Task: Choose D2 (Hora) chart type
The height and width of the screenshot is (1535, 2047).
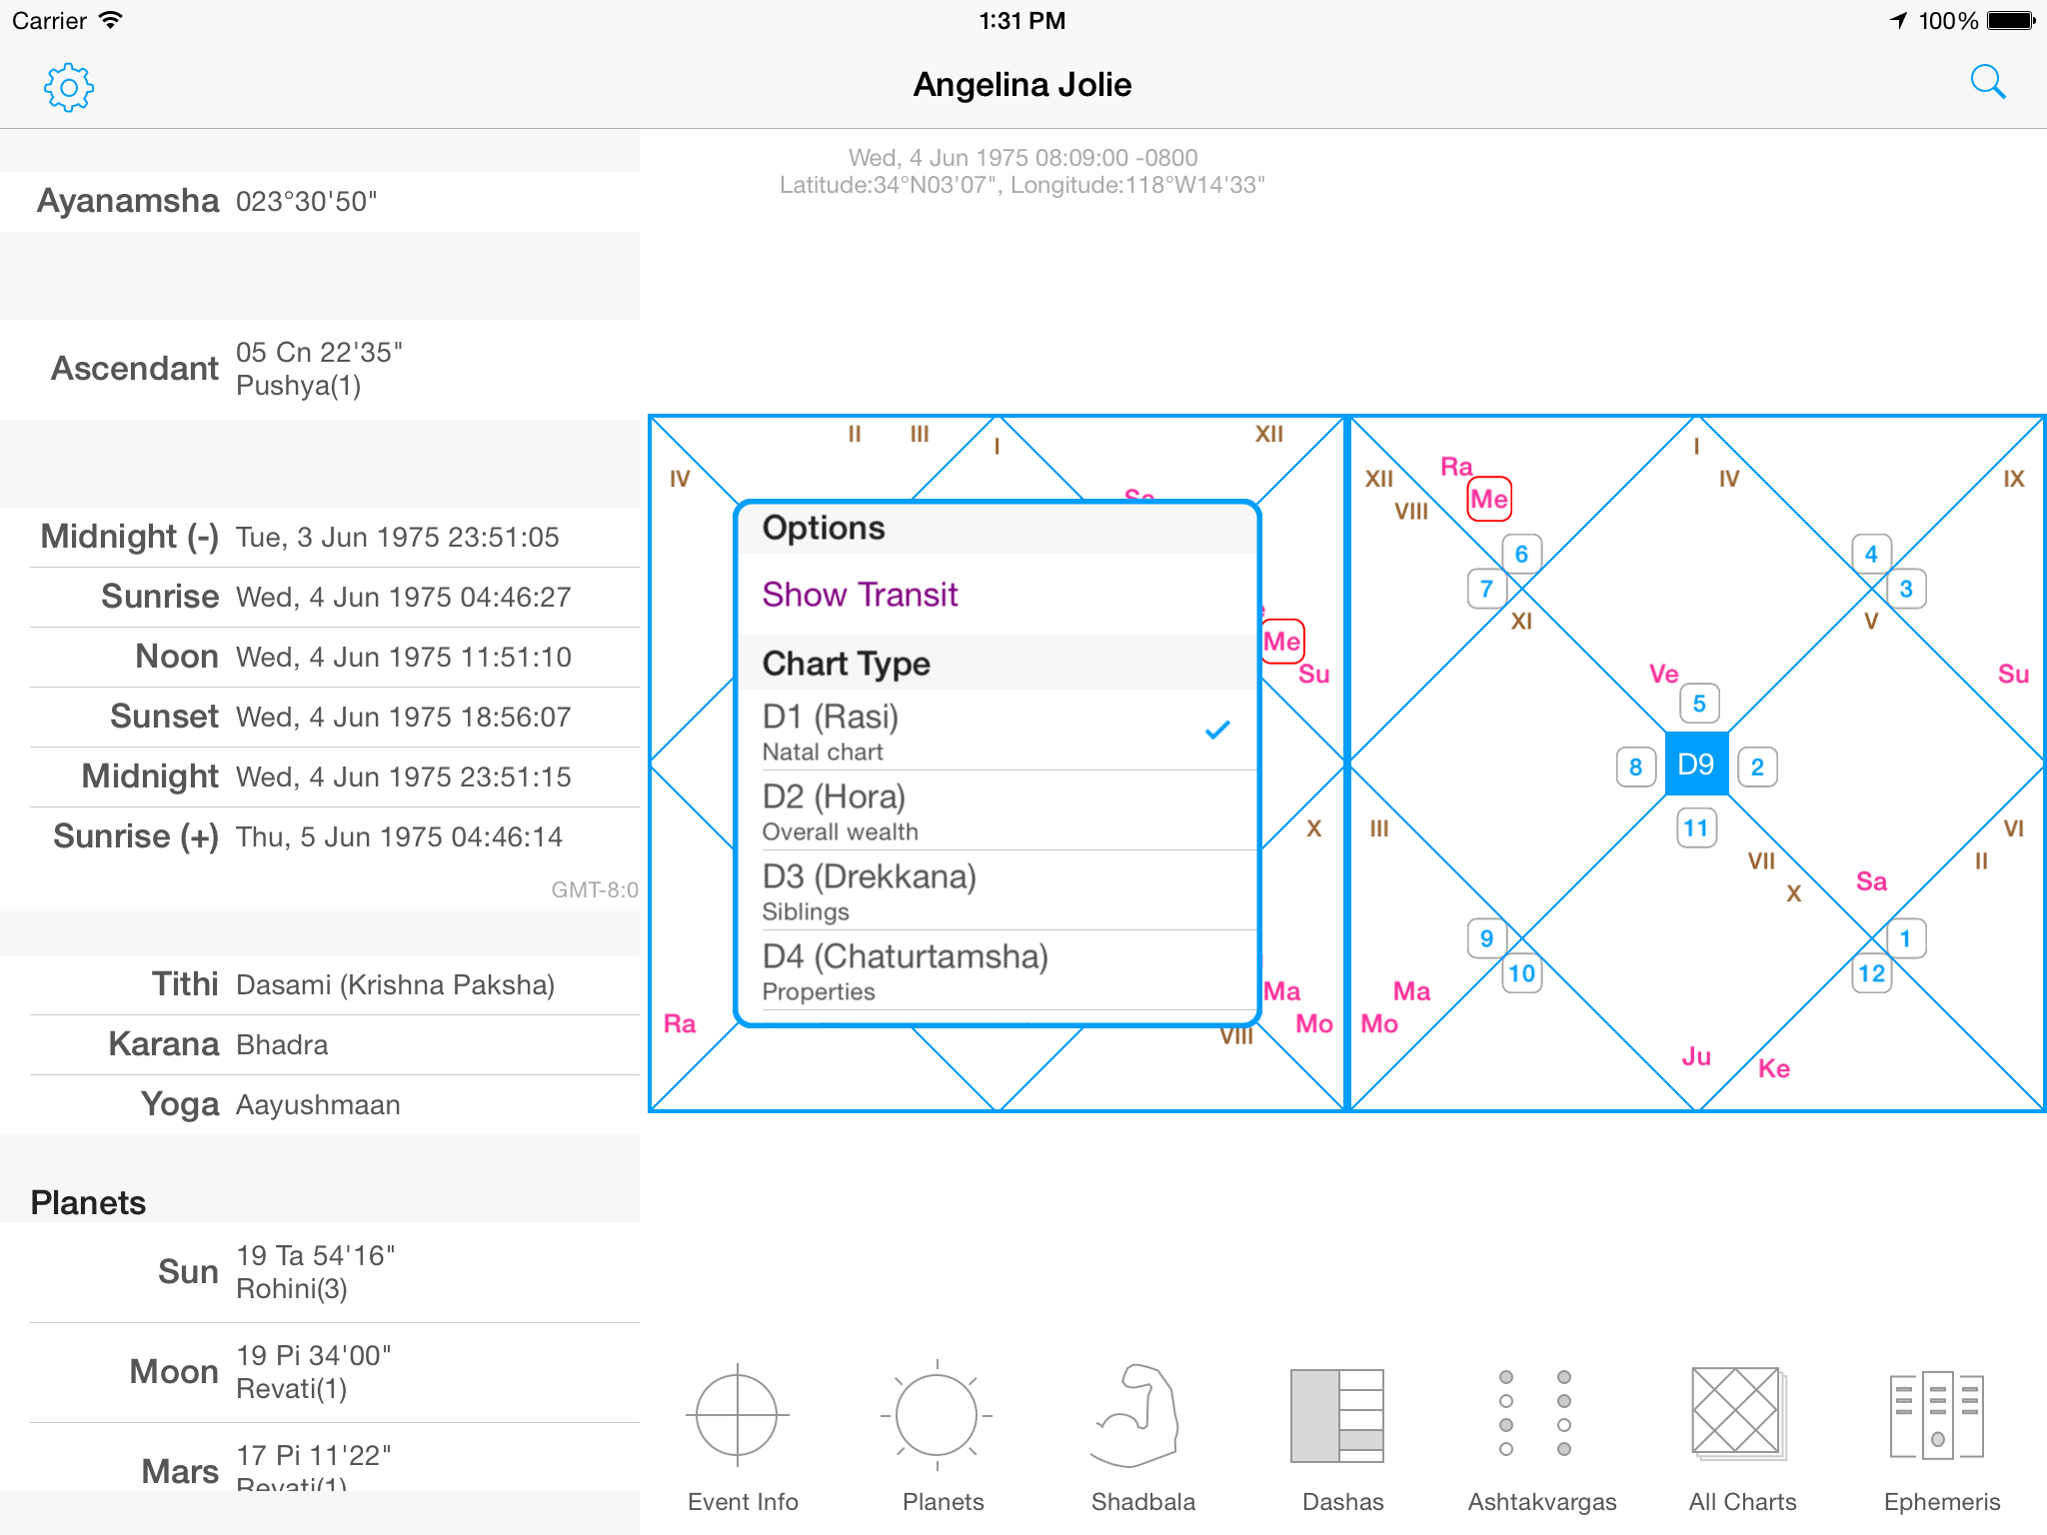Action: pos(998,810)
